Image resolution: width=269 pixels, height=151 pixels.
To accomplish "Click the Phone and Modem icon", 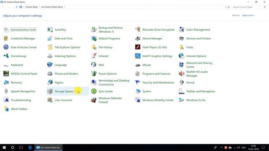I will click(x=50, y=74).
